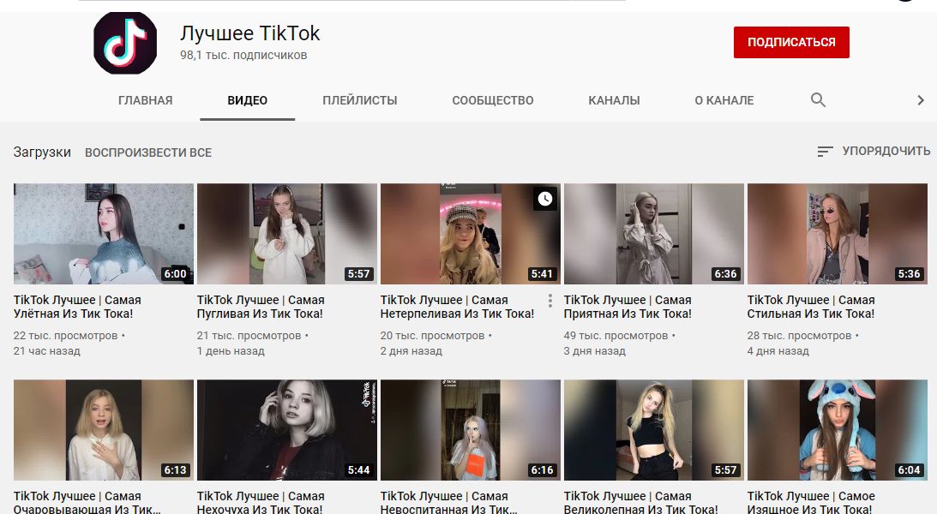Switch to the Главная tab
Screen dimensions: 937x514
coord(145,100)
